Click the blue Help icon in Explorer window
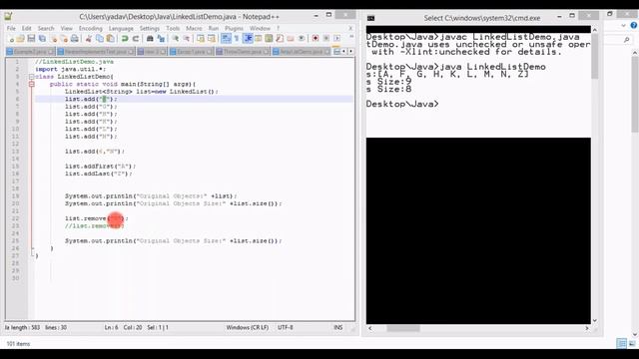This screenshot has width=639, height=359. pos(634,25)
